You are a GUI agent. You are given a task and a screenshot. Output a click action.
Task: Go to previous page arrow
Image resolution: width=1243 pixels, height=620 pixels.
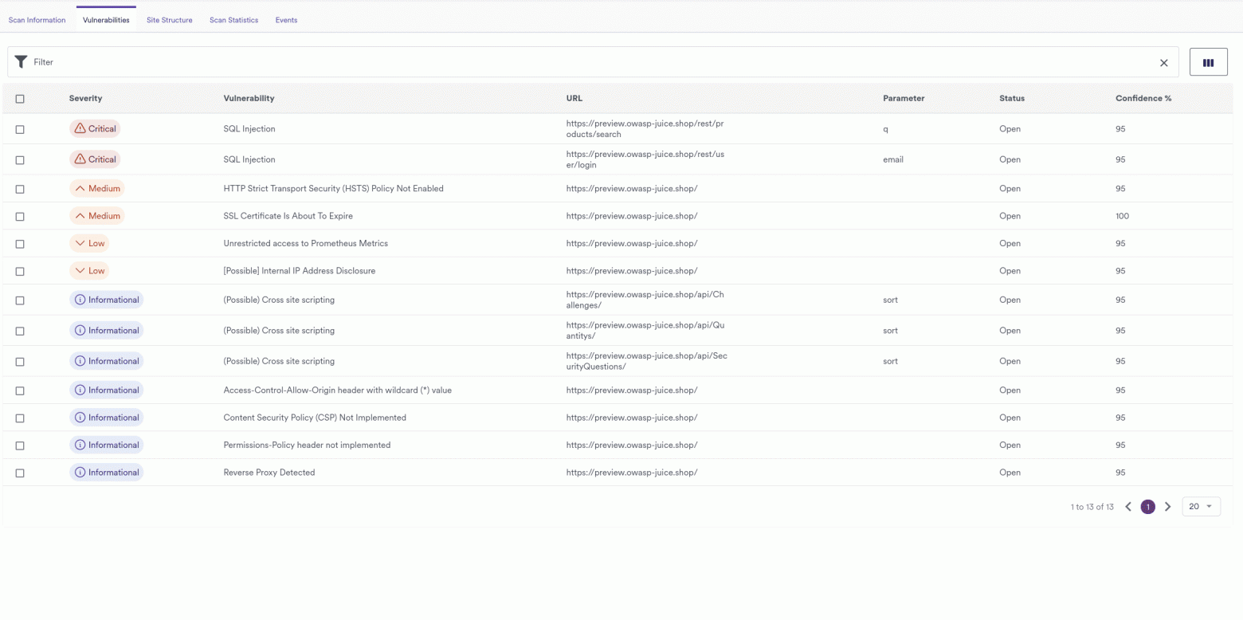(1128, 507)
